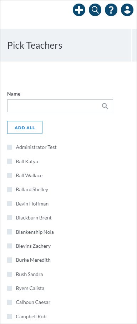Check the Bush Sandra checkbox
Viewport: 137px width, 324px height.
pos(10,274)
